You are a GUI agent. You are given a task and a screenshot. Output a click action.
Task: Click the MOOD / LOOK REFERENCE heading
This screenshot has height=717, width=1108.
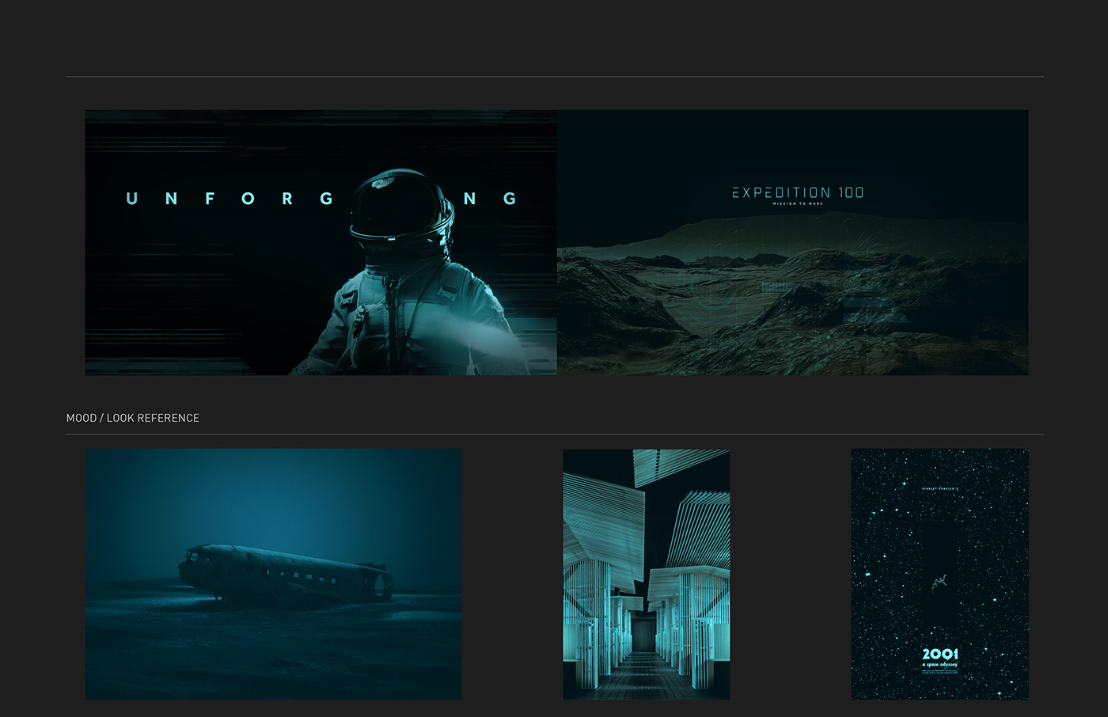133,418
